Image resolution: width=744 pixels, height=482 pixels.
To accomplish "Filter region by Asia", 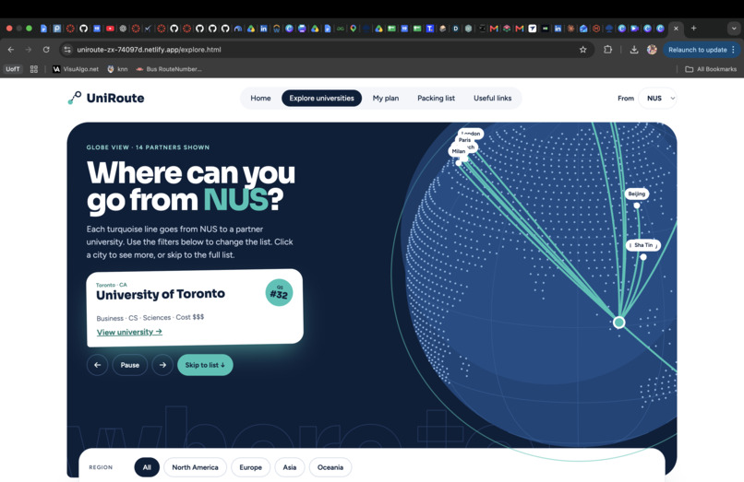I will pyautogui.click(x=290, y=467).
